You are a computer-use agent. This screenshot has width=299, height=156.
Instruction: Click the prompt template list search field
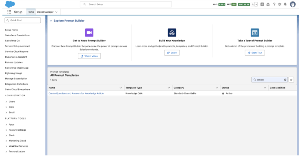[269, 79]
